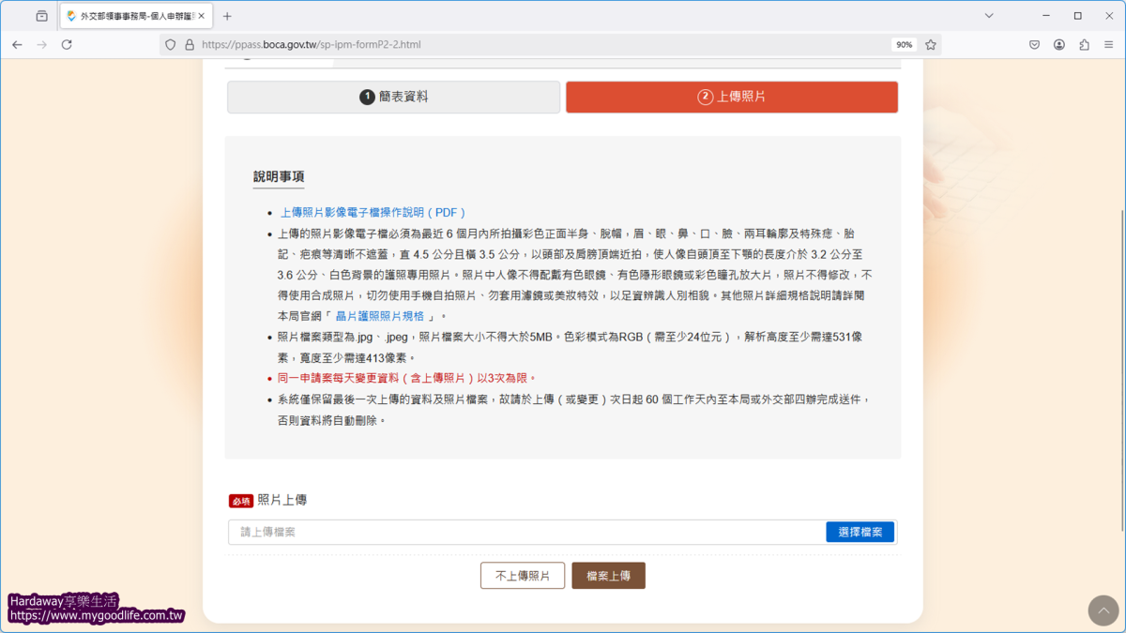Viewport: 1126px width, 633px height.
Task: Open the tracking protection shield panel
Action: point(169,44)
